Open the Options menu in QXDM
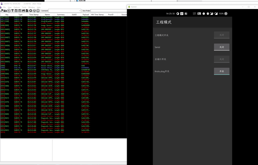The image size is (258, 165). click(x=16, y=7)
